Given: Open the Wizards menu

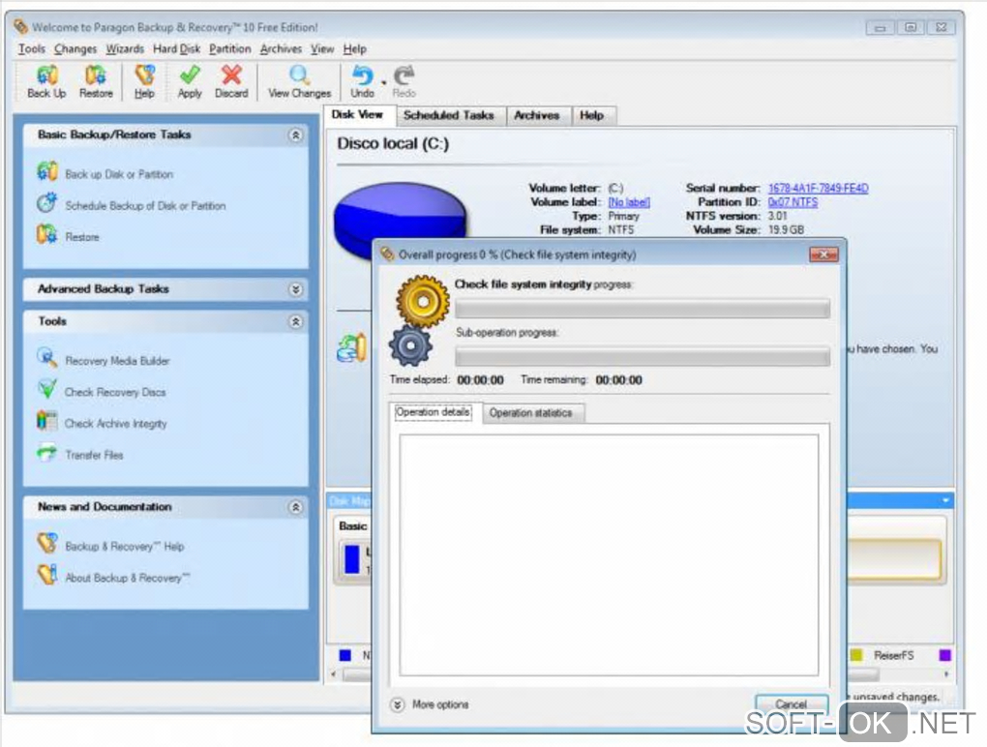Looking at the screenshot, I should [125, 48].
